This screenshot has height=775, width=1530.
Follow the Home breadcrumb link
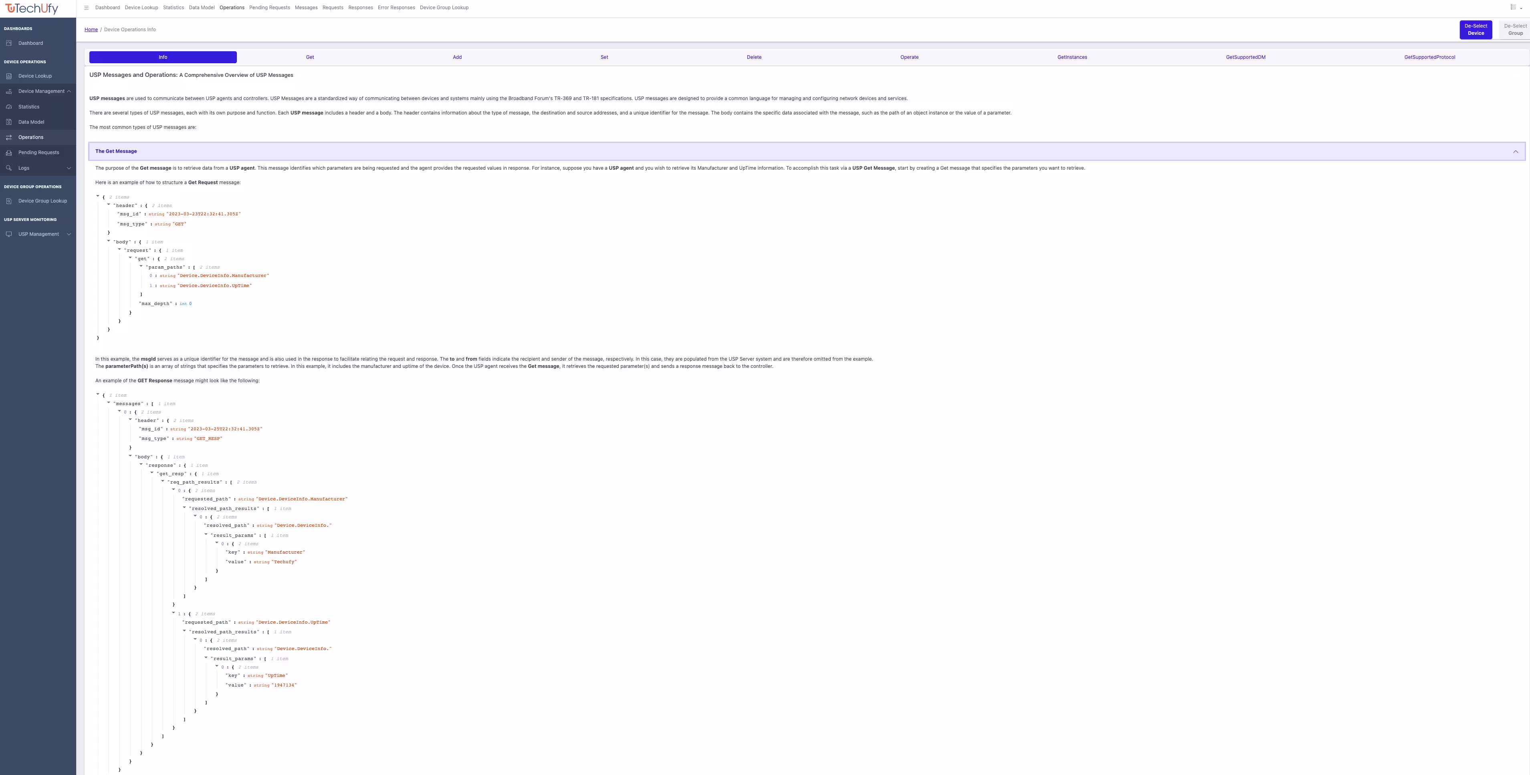point(91,30)
